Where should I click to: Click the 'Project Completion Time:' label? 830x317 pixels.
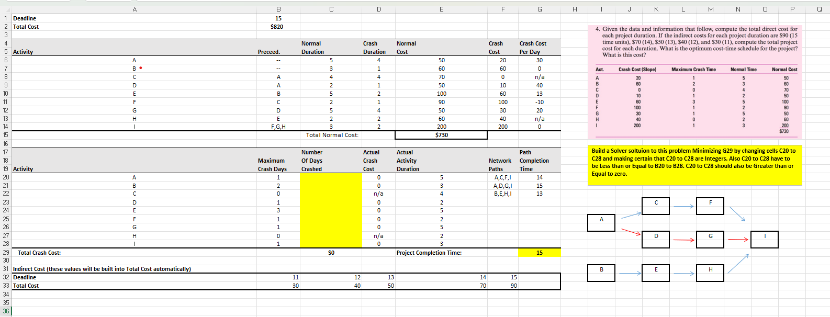pyautogui.click(x=429, y=253)
